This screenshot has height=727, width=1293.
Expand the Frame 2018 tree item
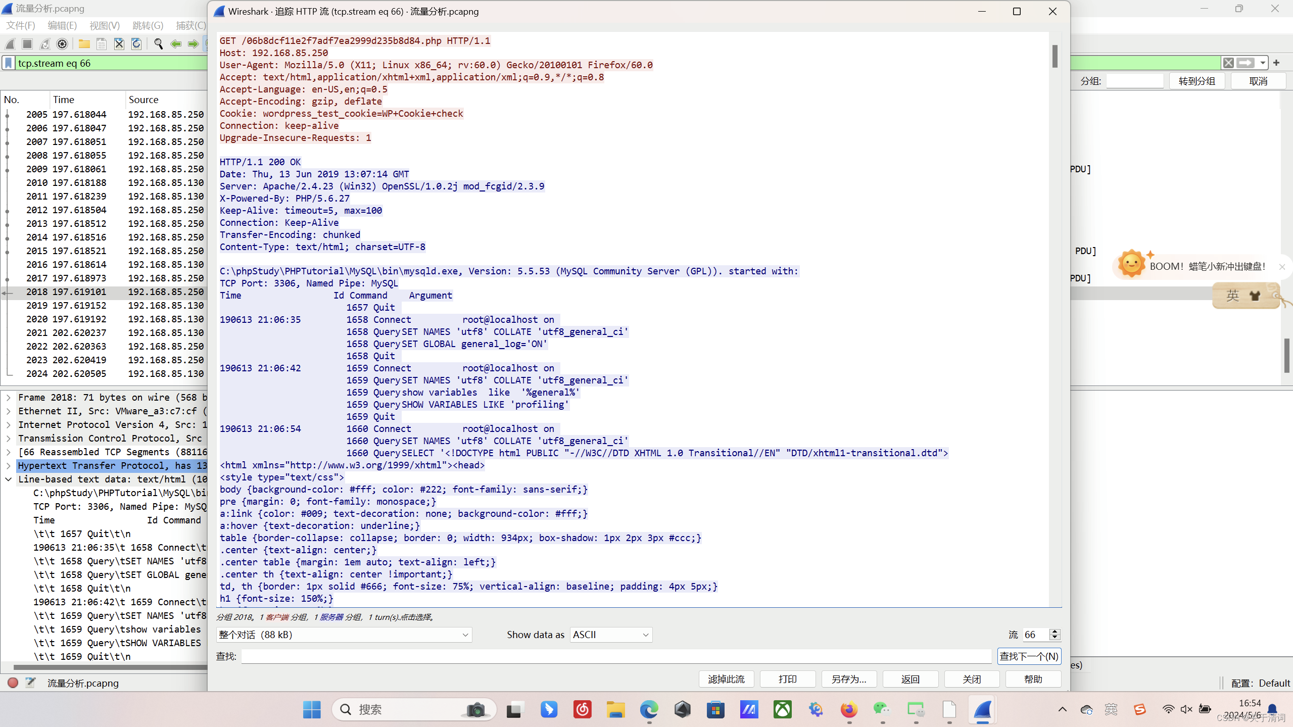pyautogui.click(x=9, y=398)
